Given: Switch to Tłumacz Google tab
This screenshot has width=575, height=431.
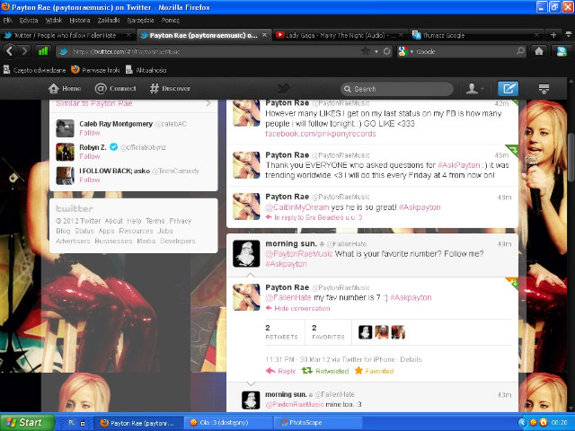Looking at the screenshot, I should pos(476,35).
